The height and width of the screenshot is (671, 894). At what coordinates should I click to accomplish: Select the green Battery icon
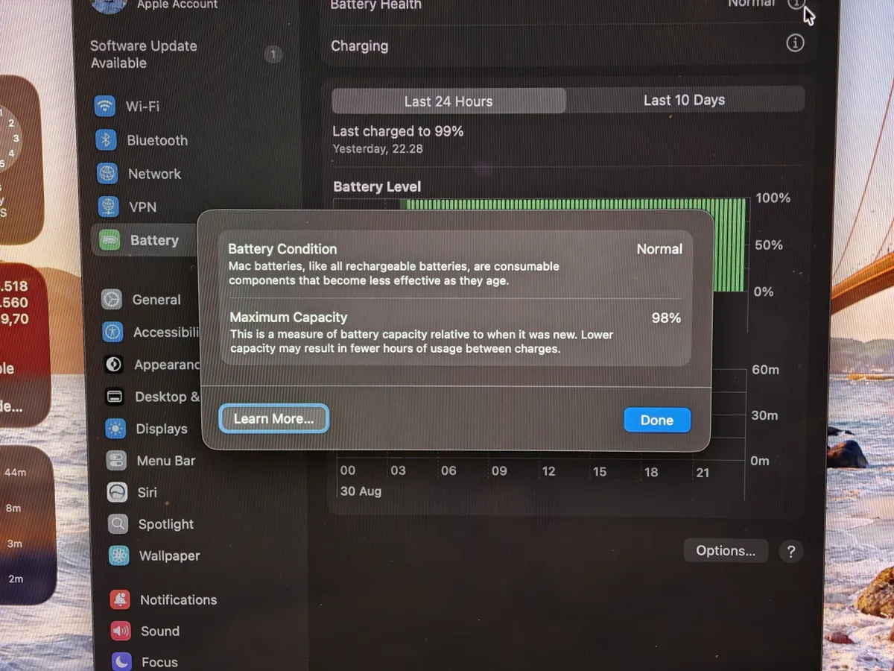[x=110, y=240]
